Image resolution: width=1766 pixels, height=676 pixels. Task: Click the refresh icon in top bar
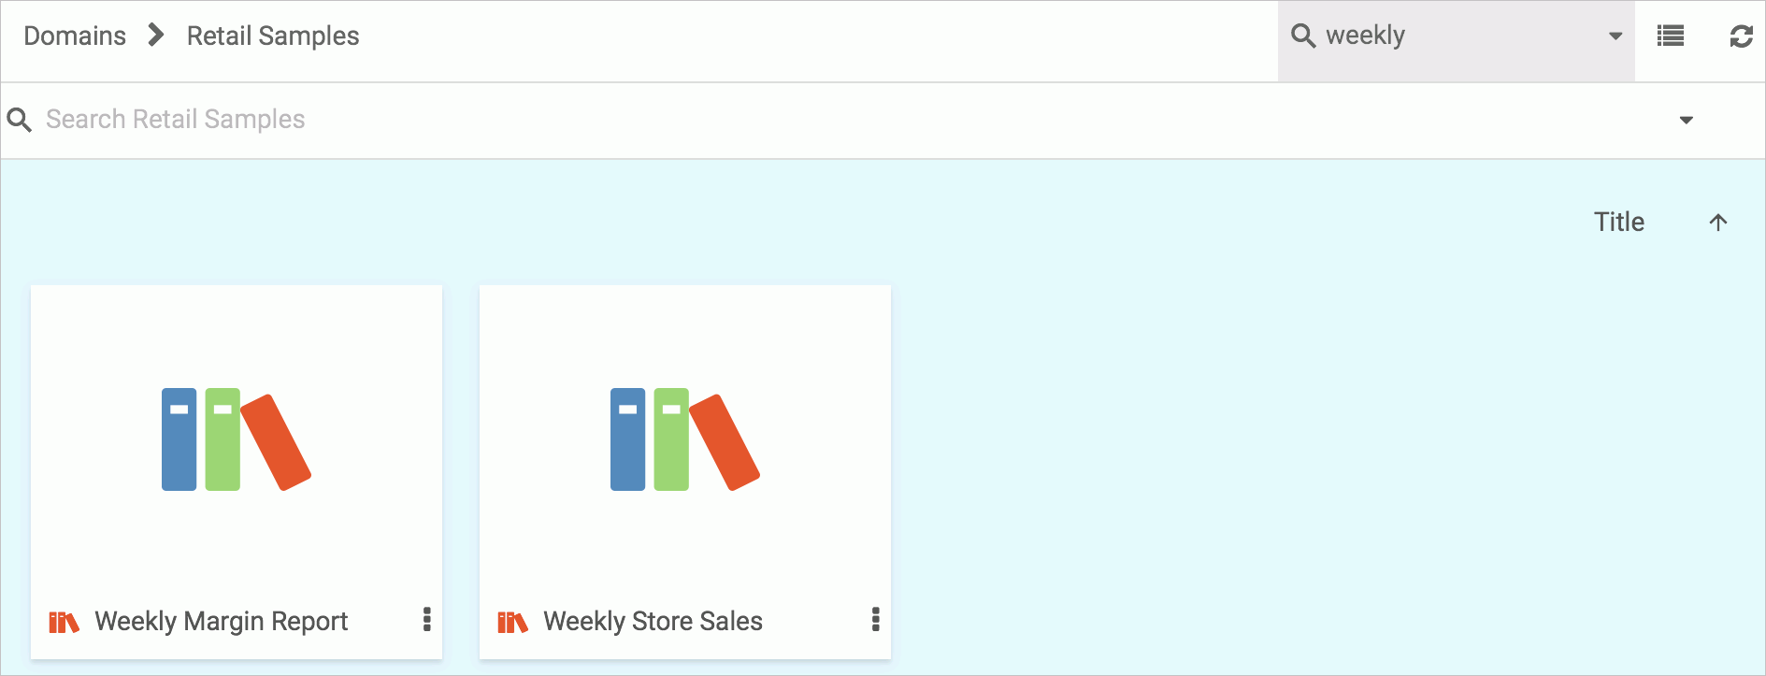(1741, 36)
